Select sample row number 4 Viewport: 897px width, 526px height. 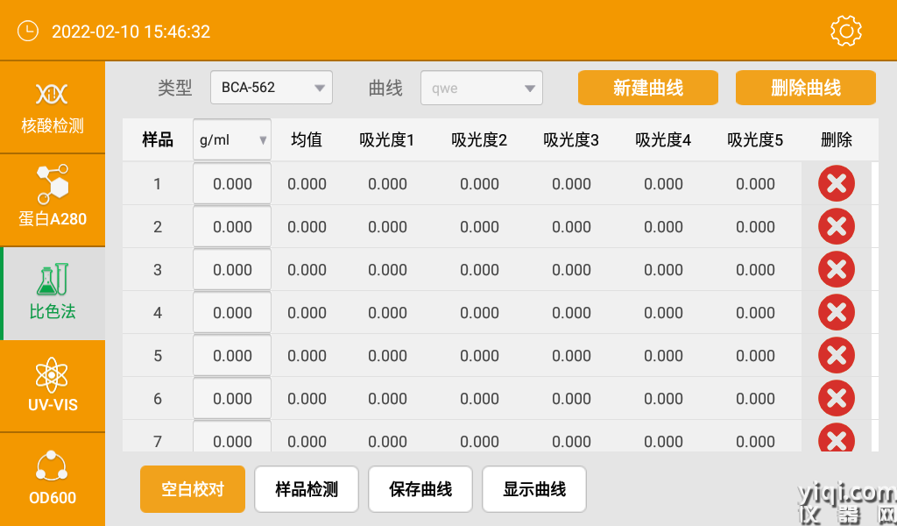pyautogui.click(x=158, y=312)
